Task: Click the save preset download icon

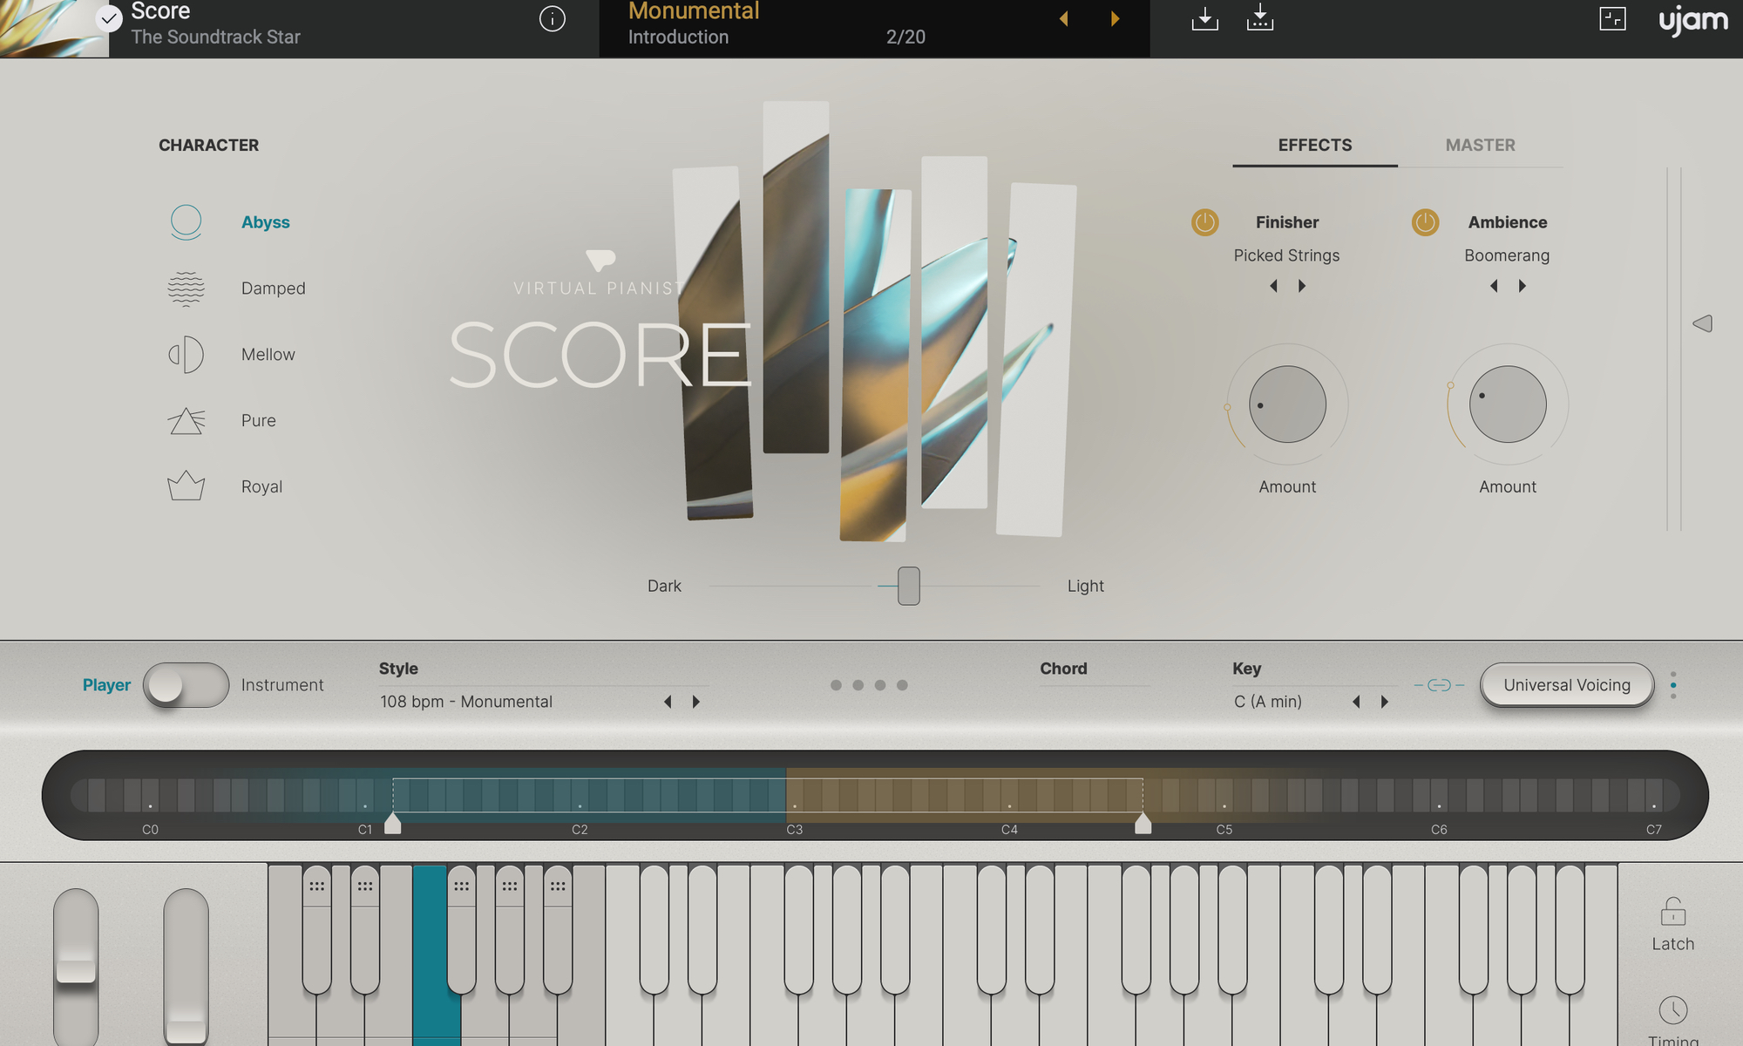Action: pyautogui.click(x=1204, y=18)
